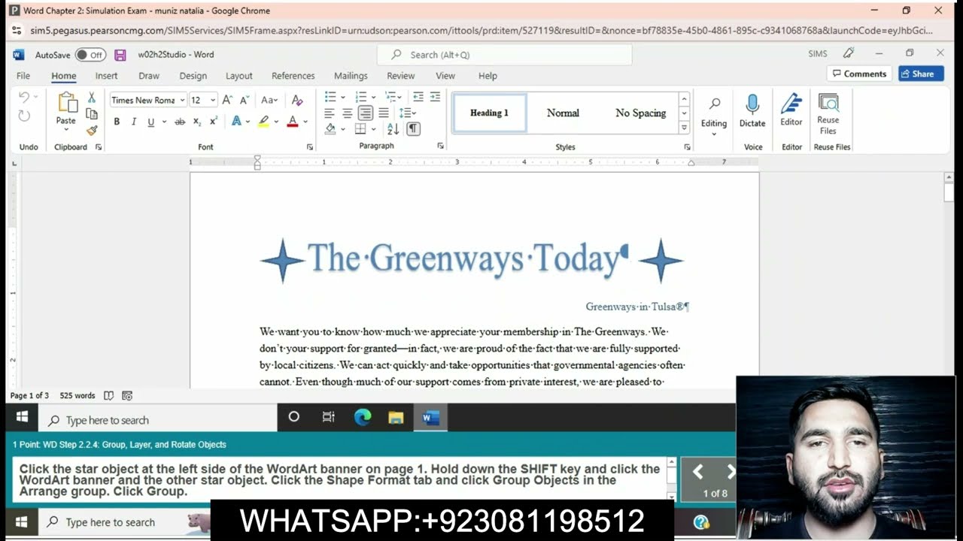Expand the Bullets list dropdown
The width and height of the screenshot is (963, 541).
pos(343,97)
